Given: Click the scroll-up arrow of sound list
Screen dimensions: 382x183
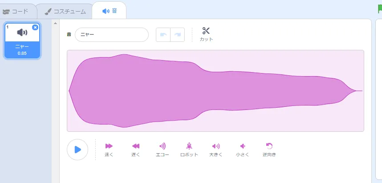Looking at the screenshot, I should point(55,24).
